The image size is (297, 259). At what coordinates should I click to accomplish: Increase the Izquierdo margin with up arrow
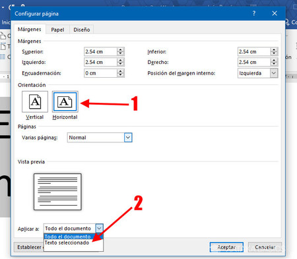(x=121, y=60)
